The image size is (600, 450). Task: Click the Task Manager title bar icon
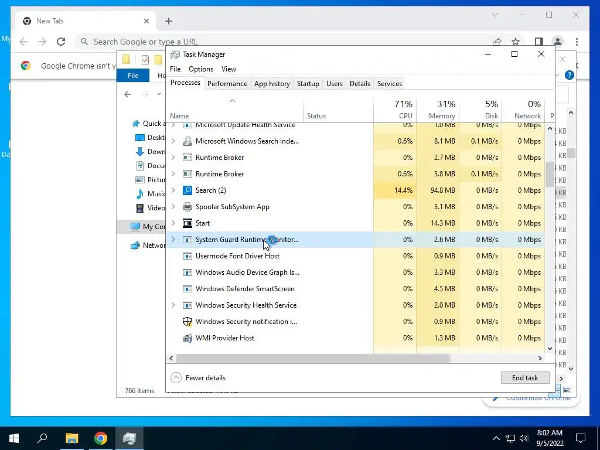coord(175,54)
